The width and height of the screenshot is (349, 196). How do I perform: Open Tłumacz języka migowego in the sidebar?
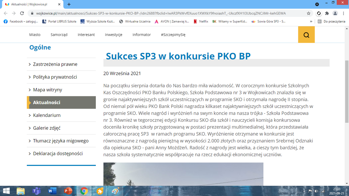click(x=61, y=141)
